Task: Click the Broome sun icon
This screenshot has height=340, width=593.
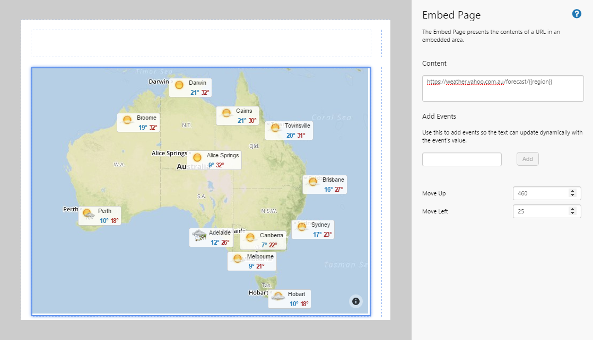Action: [x=126, y=119]
